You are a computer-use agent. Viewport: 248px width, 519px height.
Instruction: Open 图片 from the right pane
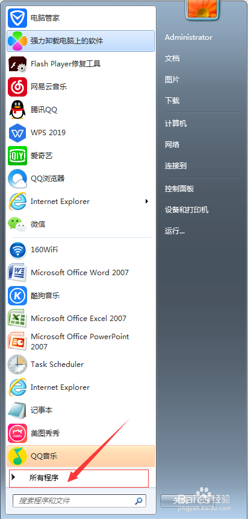[172, 80]
